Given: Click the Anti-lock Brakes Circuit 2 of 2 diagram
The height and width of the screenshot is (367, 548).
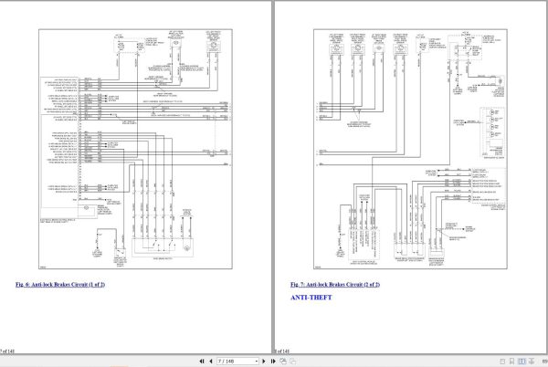Looking at the screenshot, I should 410,149.
